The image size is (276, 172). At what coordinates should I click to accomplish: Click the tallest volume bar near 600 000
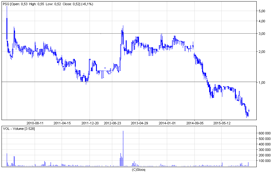(123, 148)
